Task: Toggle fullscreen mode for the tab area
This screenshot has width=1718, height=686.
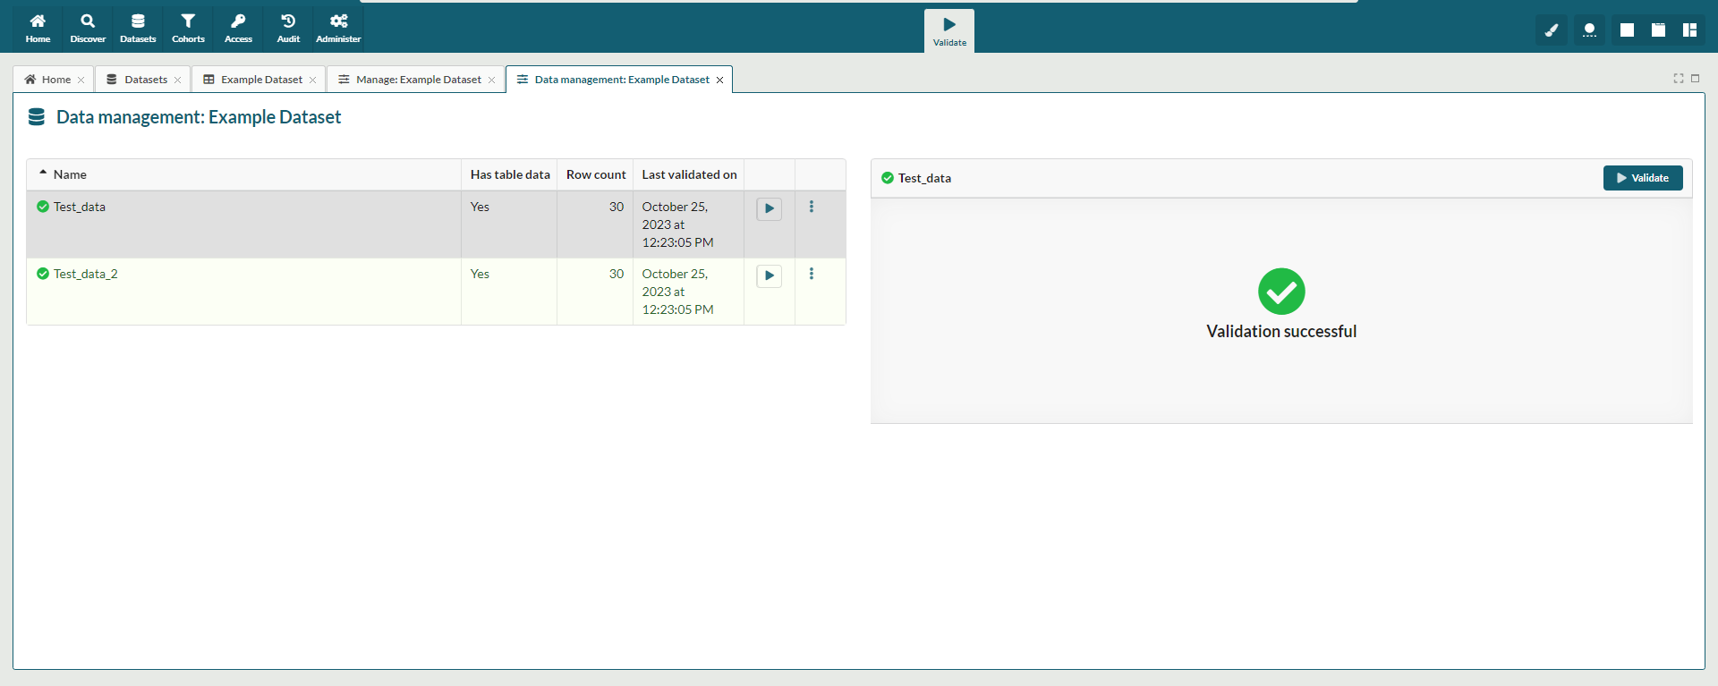Action: (1679, 79)
